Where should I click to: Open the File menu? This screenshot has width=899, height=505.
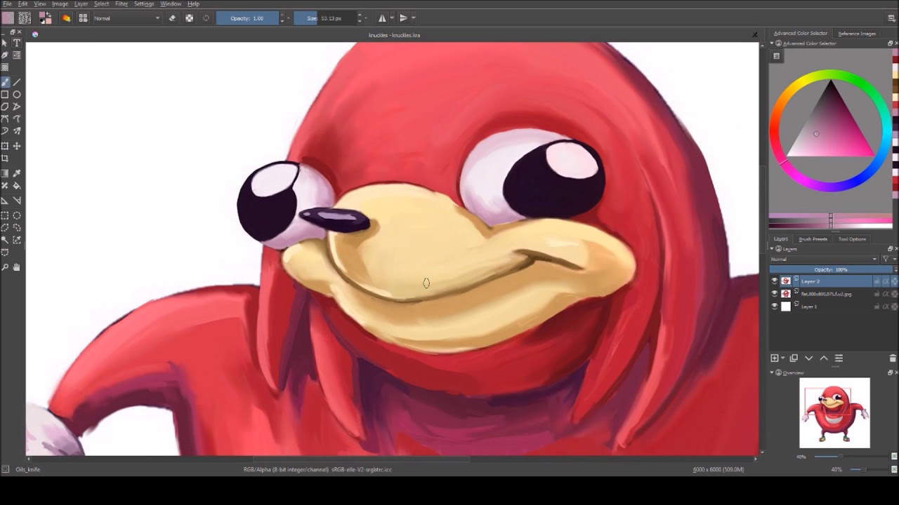[7, 4]
